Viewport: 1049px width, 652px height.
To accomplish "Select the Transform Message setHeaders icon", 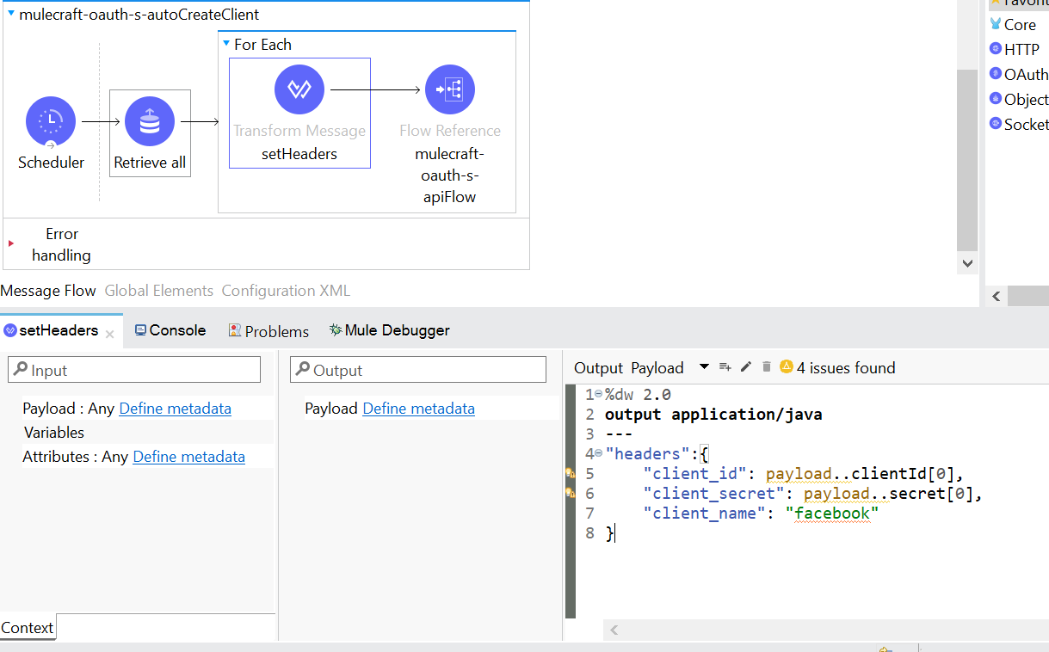I will pyautogui.click(x=299, y=89).
